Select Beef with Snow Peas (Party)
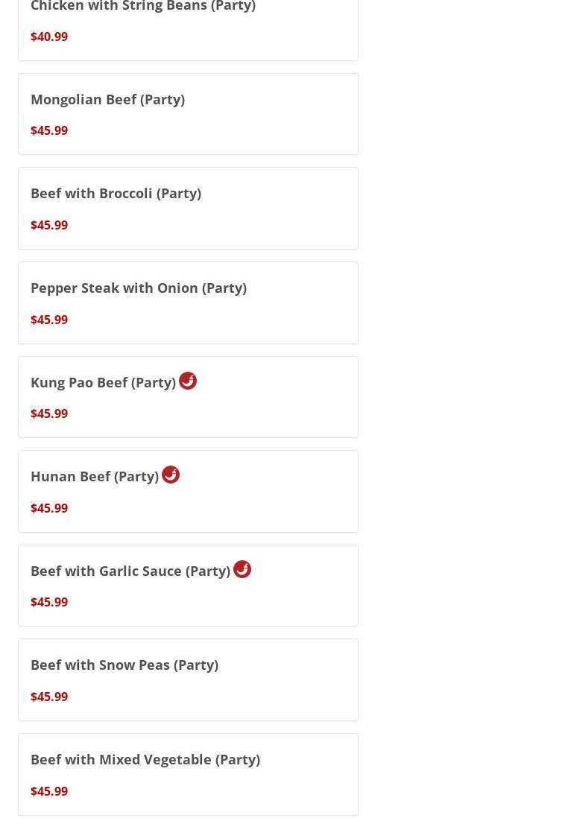Viewport: 574px width, 824px height. pyautogui.click(x=124, y=665)
